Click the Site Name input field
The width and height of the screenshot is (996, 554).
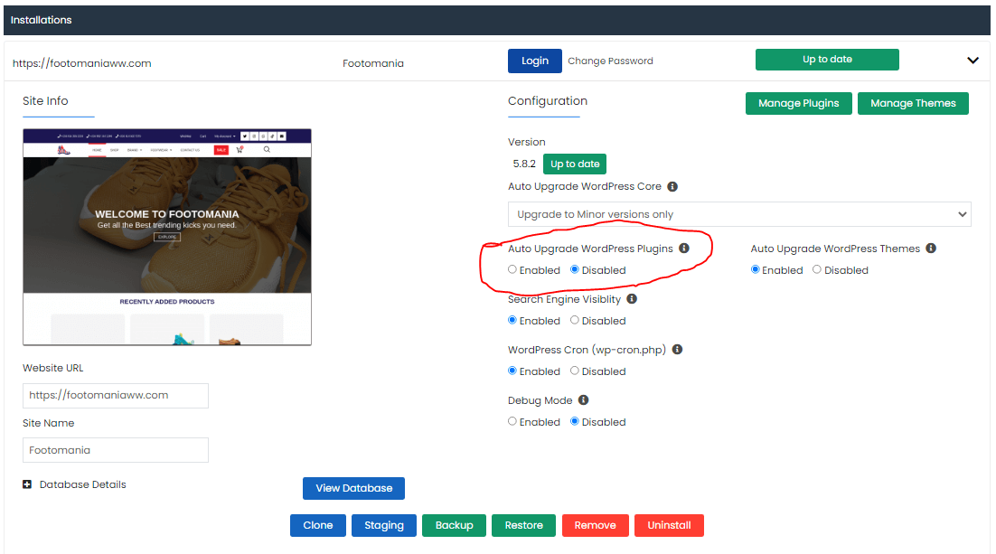116,450
